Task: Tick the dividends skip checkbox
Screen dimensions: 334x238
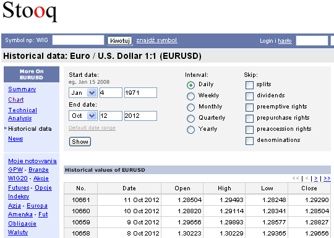Action: (249, 96)
